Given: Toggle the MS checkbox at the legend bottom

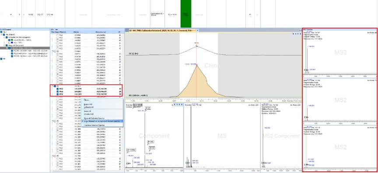Looking at the screenshot, I should [1, 59].
